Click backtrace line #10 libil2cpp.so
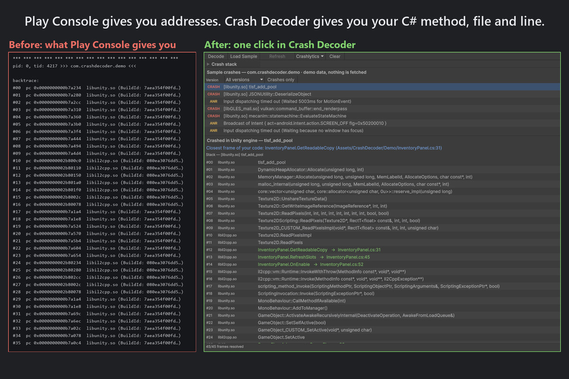569x379 pixels. coord(97,161)
